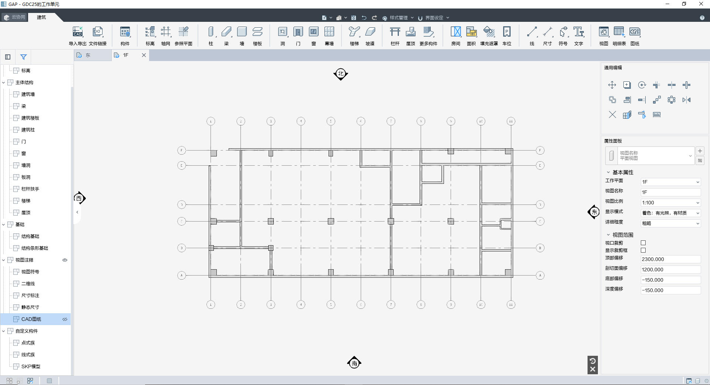Select the 房间 room tool
The width and height of the screenshot is (710, 385).
[x=456, y=36]
